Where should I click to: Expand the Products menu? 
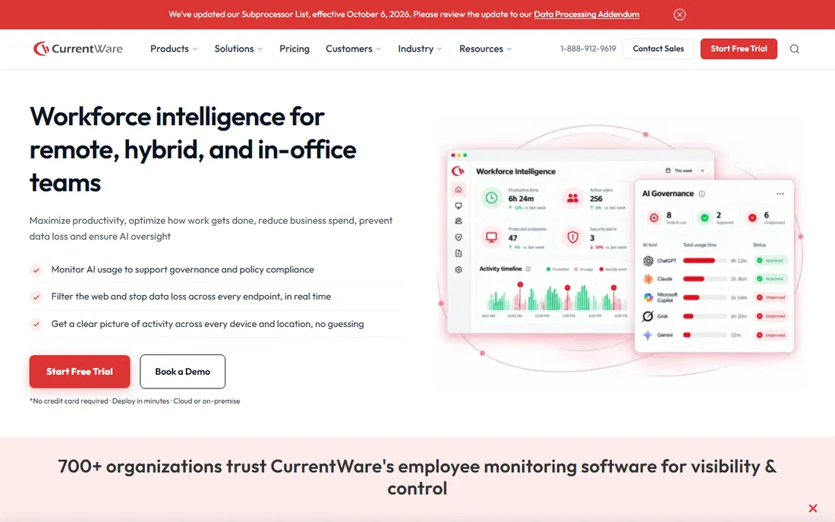coord(174,49)
